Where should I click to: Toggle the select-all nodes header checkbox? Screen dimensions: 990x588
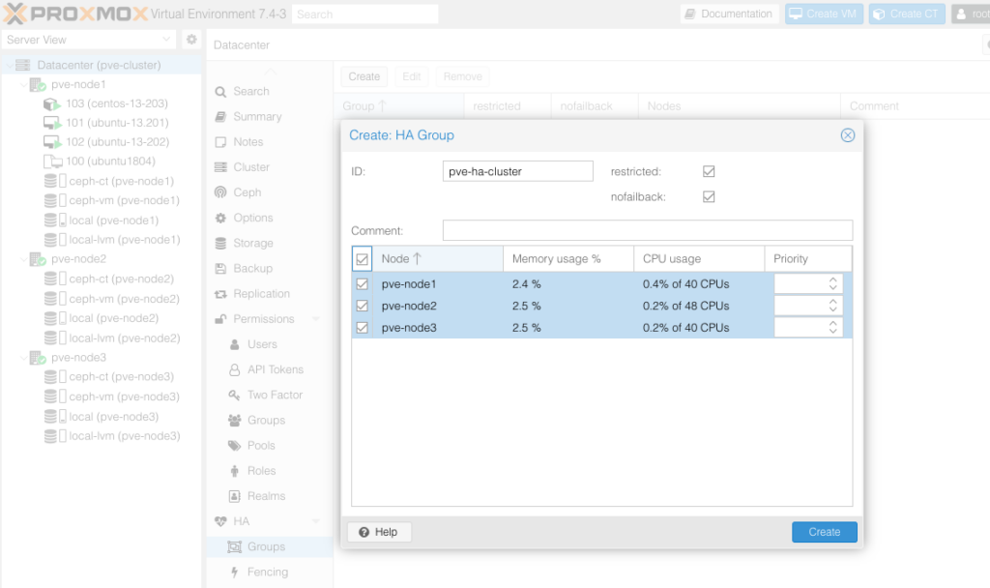(x=362, y=259)
